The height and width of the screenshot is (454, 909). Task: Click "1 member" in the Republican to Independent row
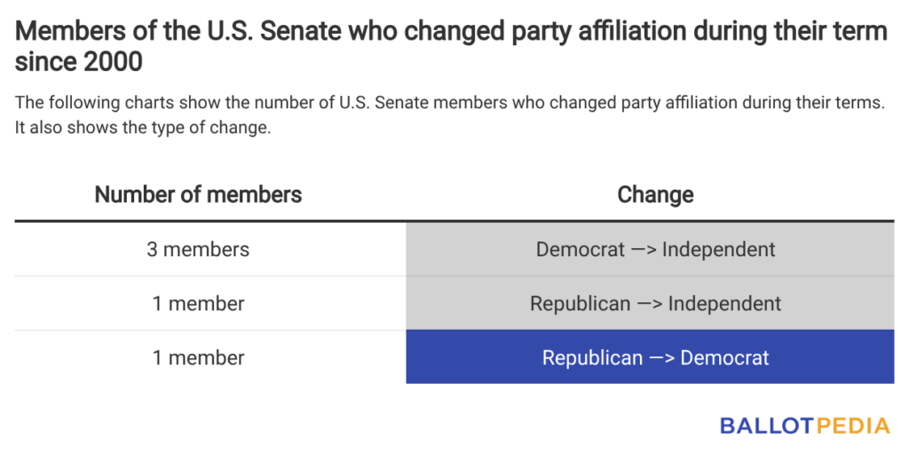pyautogui.click(x=198, y=303)
